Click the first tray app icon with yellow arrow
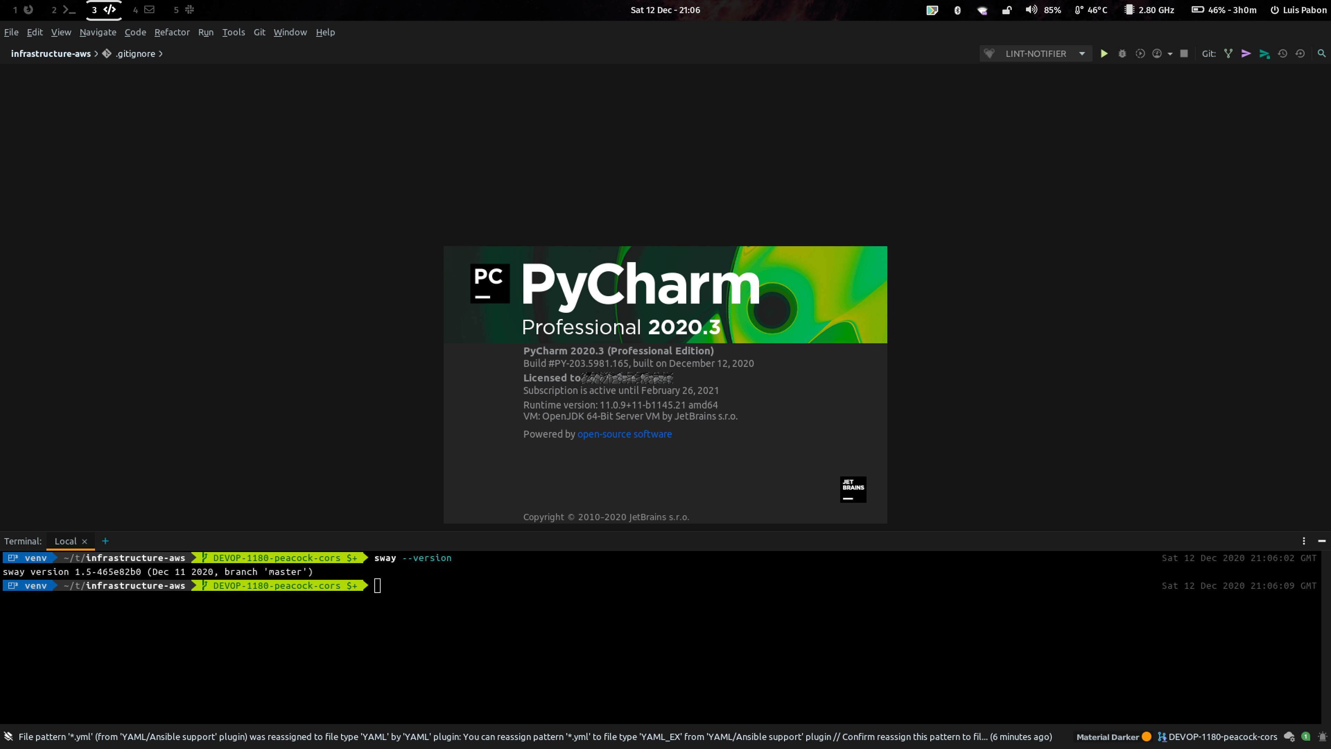The height and width of the screenshot is (749, 1331). tap(932, 10)
